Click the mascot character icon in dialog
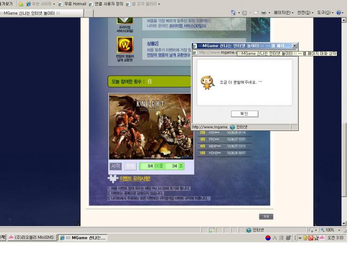Screen dimensions: 357x268 207,83
